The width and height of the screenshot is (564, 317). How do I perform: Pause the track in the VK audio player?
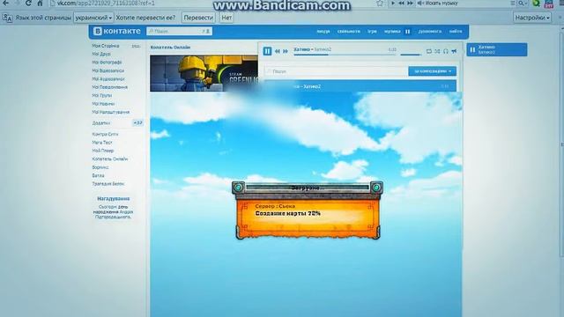[267, 51]
